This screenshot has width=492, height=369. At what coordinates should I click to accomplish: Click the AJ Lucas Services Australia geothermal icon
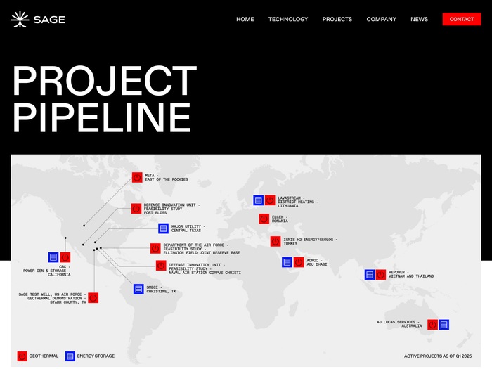pyautogui.click(x=432, y=325)
